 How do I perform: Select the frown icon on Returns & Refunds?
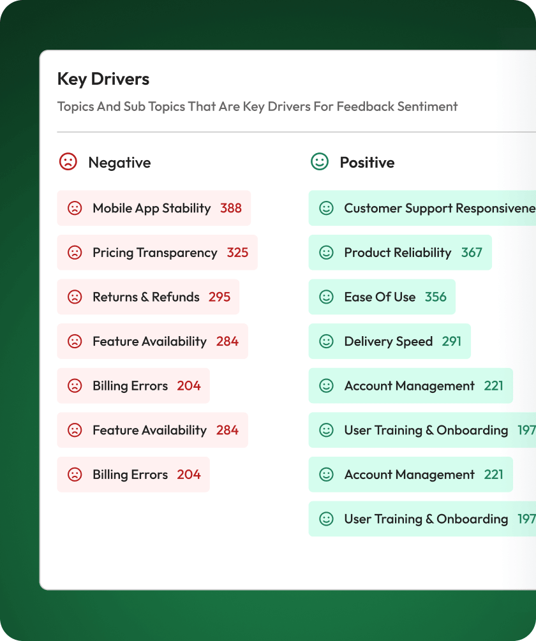tap(75, 297)
